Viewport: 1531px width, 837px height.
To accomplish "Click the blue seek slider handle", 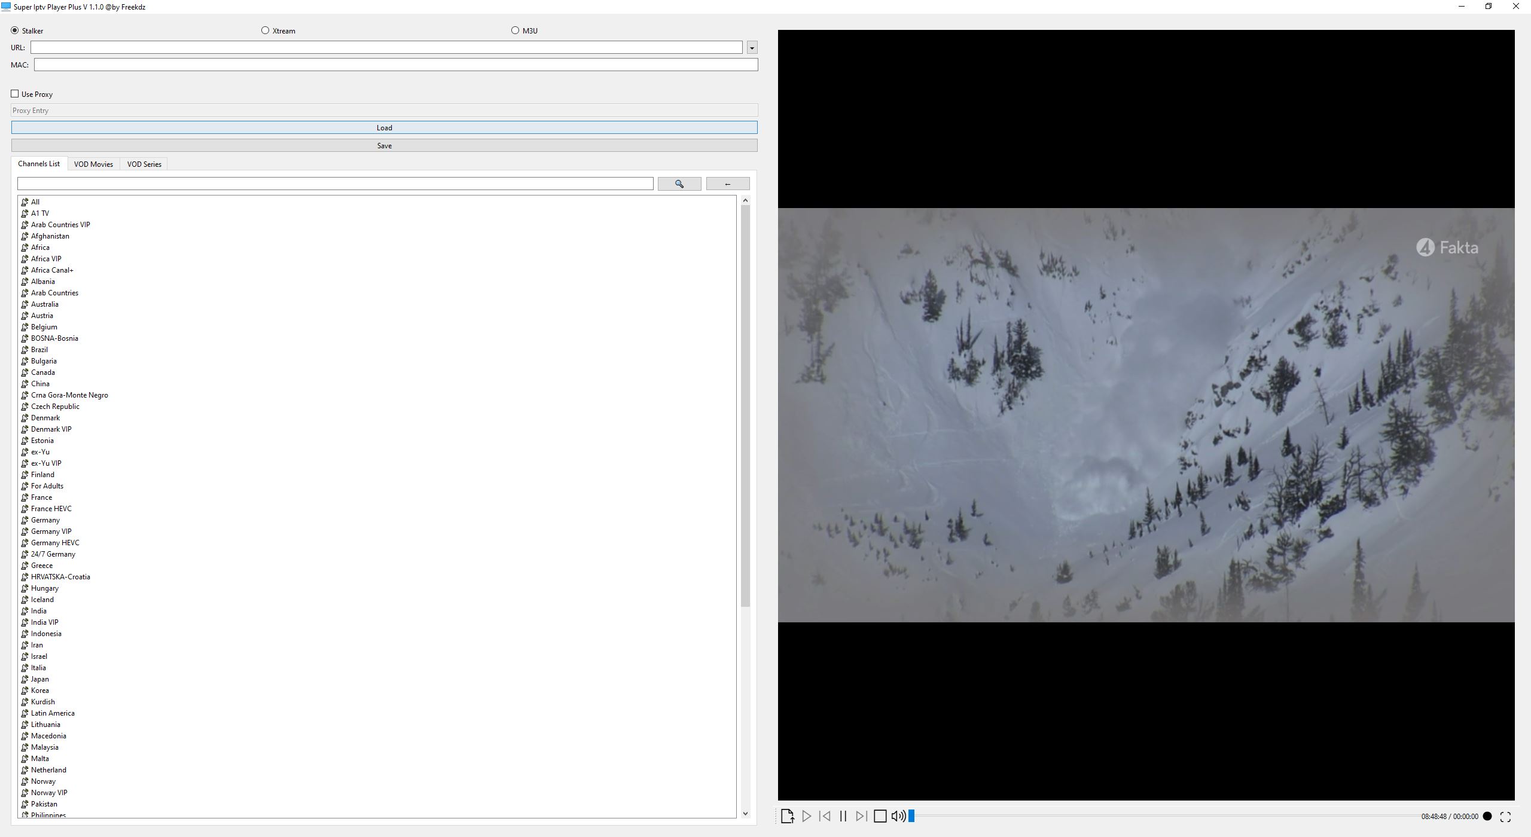I will point(911,816).
